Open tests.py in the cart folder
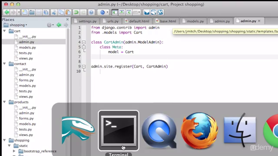Screen dimensions: 278x156 click(25, 53)
